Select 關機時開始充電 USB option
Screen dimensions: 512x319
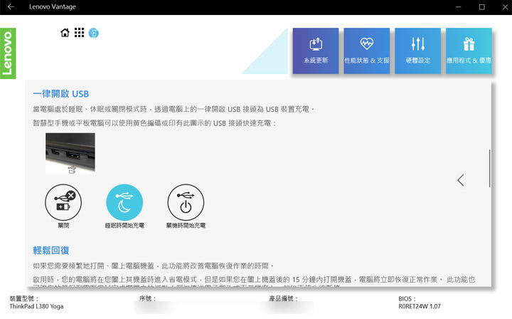click(185, 202)
